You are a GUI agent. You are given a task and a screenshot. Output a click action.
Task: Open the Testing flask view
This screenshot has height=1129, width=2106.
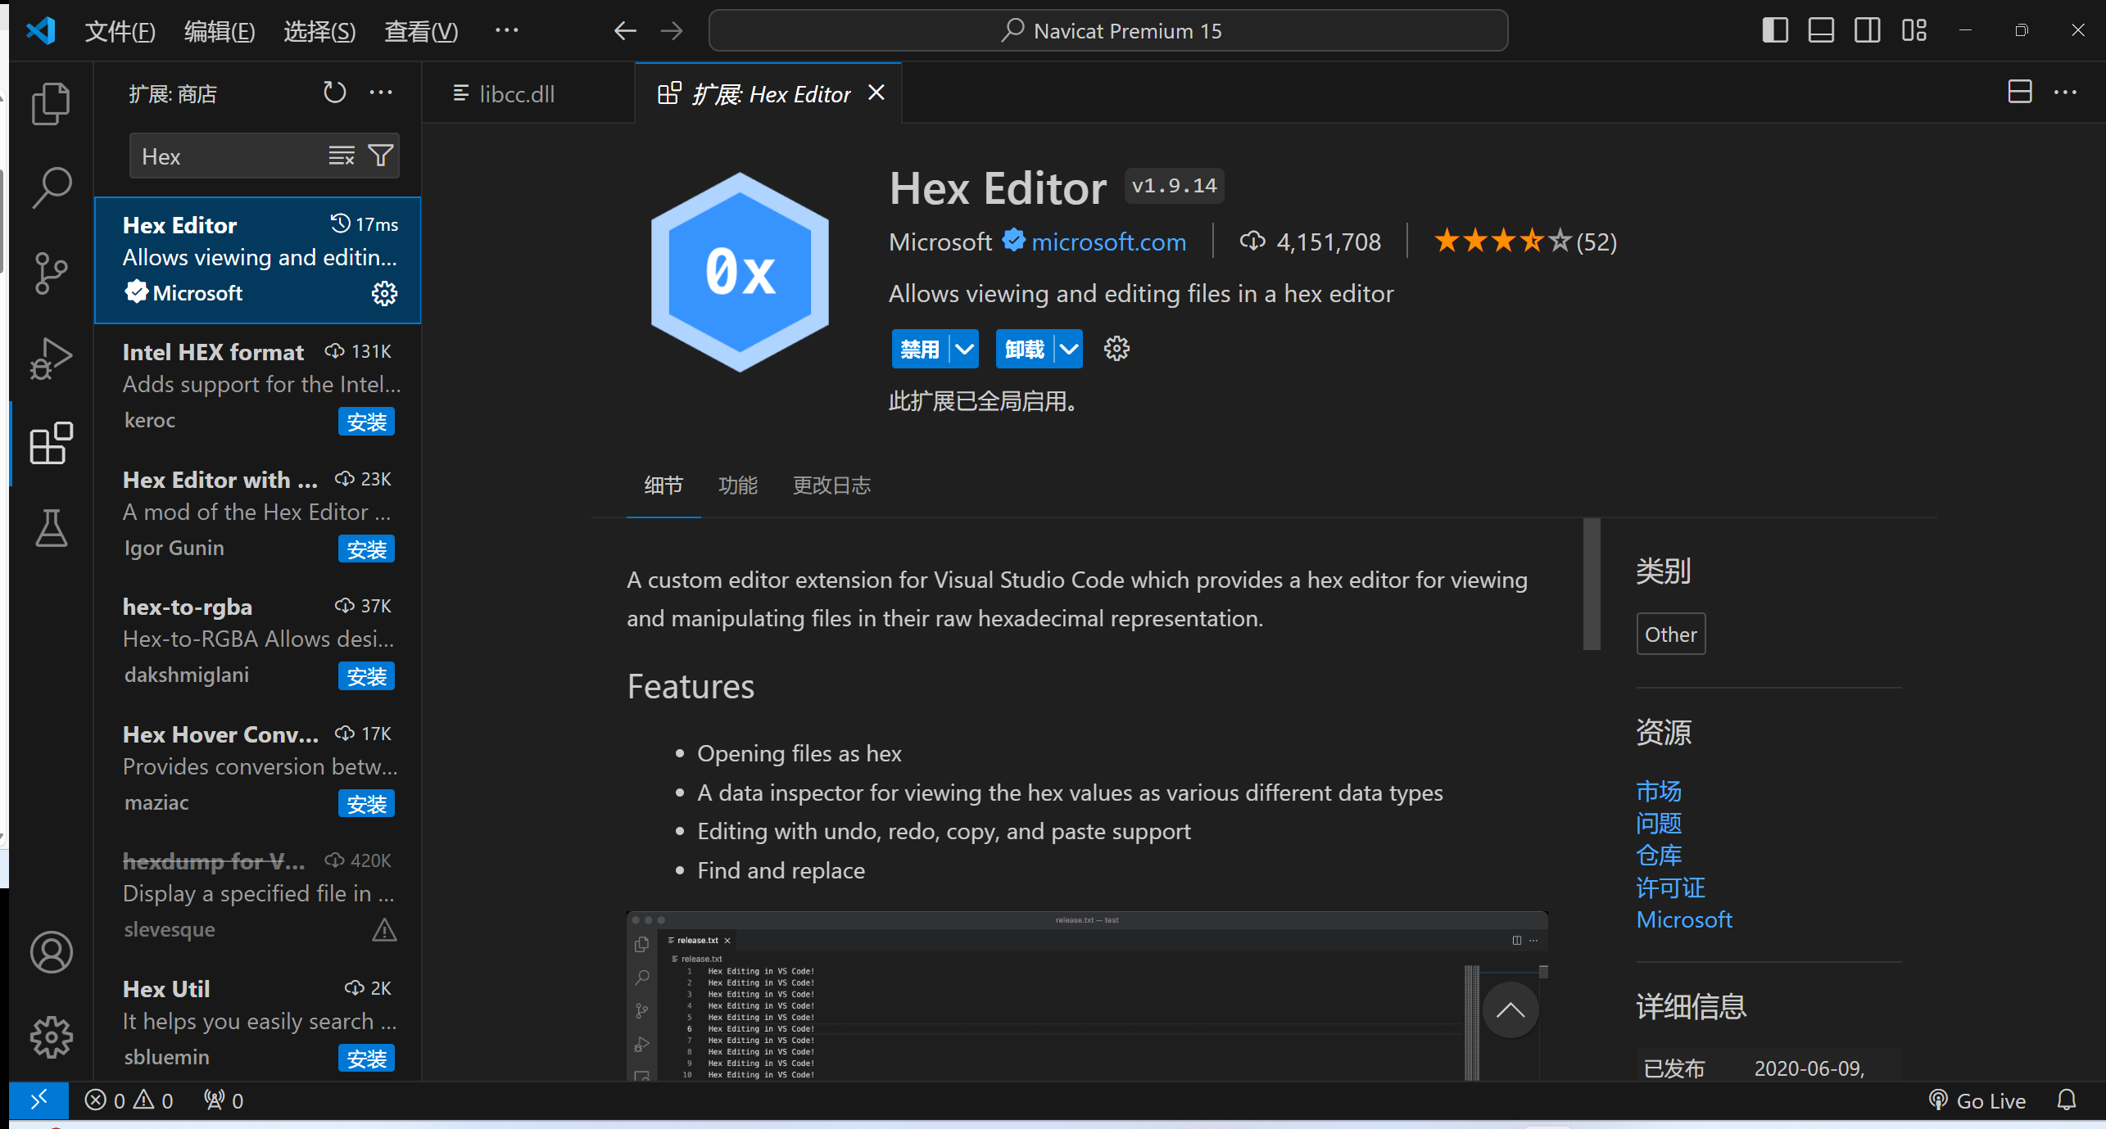51,528
